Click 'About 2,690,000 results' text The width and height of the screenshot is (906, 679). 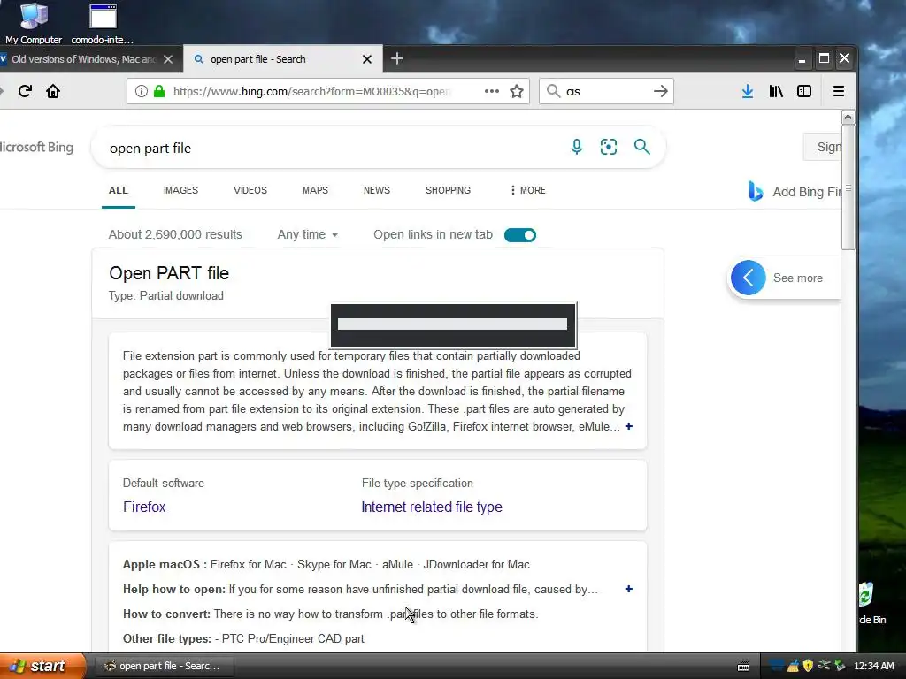coord(175,234)
